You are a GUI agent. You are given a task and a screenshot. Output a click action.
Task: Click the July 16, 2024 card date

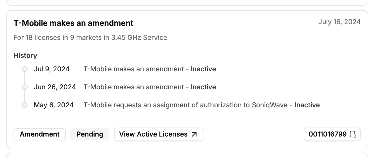(x=339, y=22)
